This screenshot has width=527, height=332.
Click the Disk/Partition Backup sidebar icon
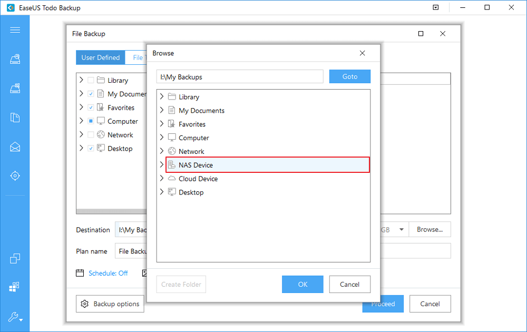tap(15, 59)
